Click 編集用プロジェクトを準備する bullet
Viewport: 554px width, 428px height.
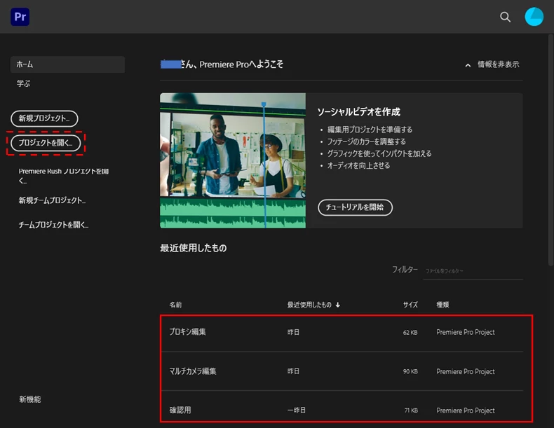pos(370,130)
